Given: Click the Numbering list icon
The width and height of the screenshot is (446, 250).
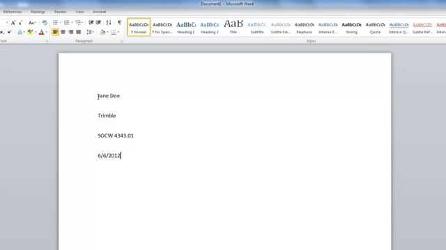Looking at the screenshot, I should pyautogui.click(x=67, y=22).
